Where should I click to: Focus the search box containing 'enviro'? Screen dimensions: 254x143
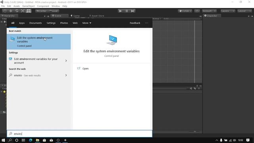pyautogui.click(x=79, y=133)
